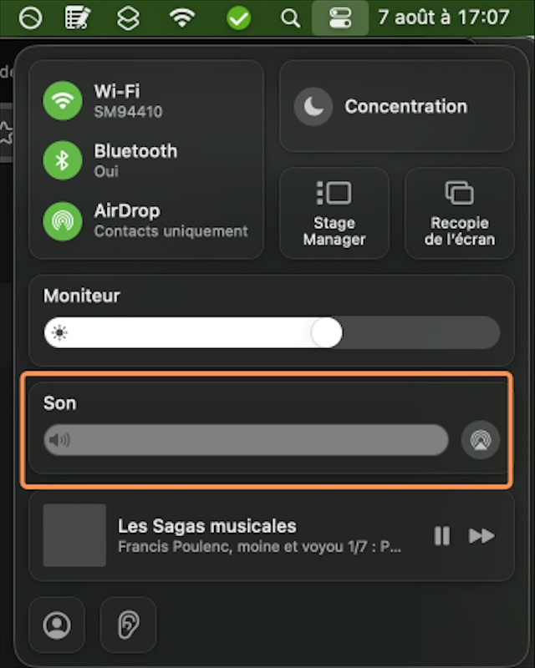The width and height of the screenshot is (535, 668).
Task: Enable Concentration focus mode moon icon
Action: (x=313, y=107)
